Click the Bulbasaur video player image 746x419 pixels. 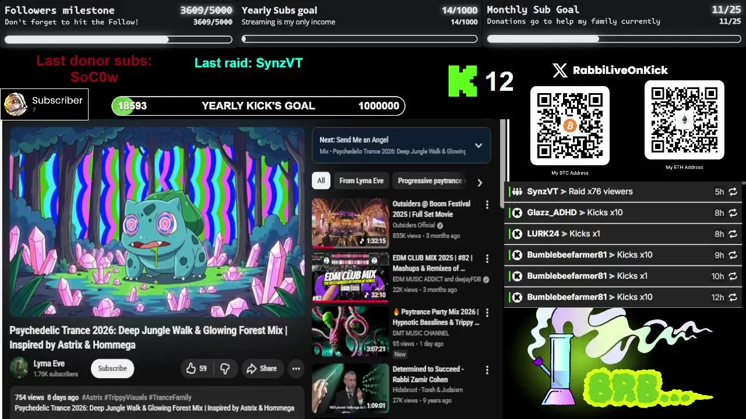157,222
